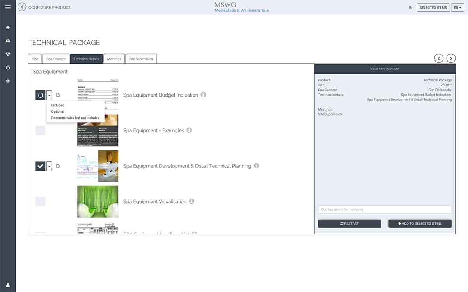Click the Spa Equipment Development & Detail Technical Planning title
This screenshot has width=468, height=292.
[x=187, y=166]
